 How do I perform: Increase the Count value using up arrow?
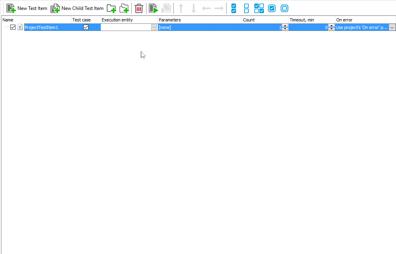click(285, 26)
